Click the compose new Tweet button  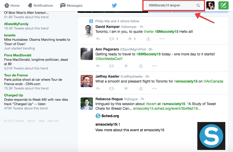(223, 5)
